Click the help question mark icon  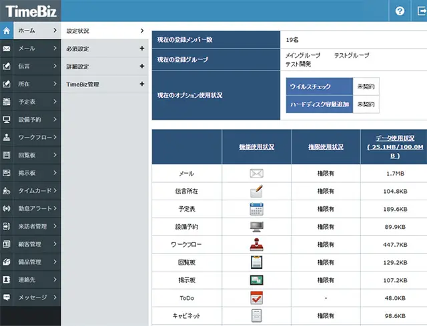pyautogui.click(x=400, y=11)
